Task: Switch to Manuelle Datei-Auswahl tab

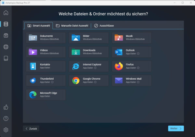Action: [x=72, y=26]
